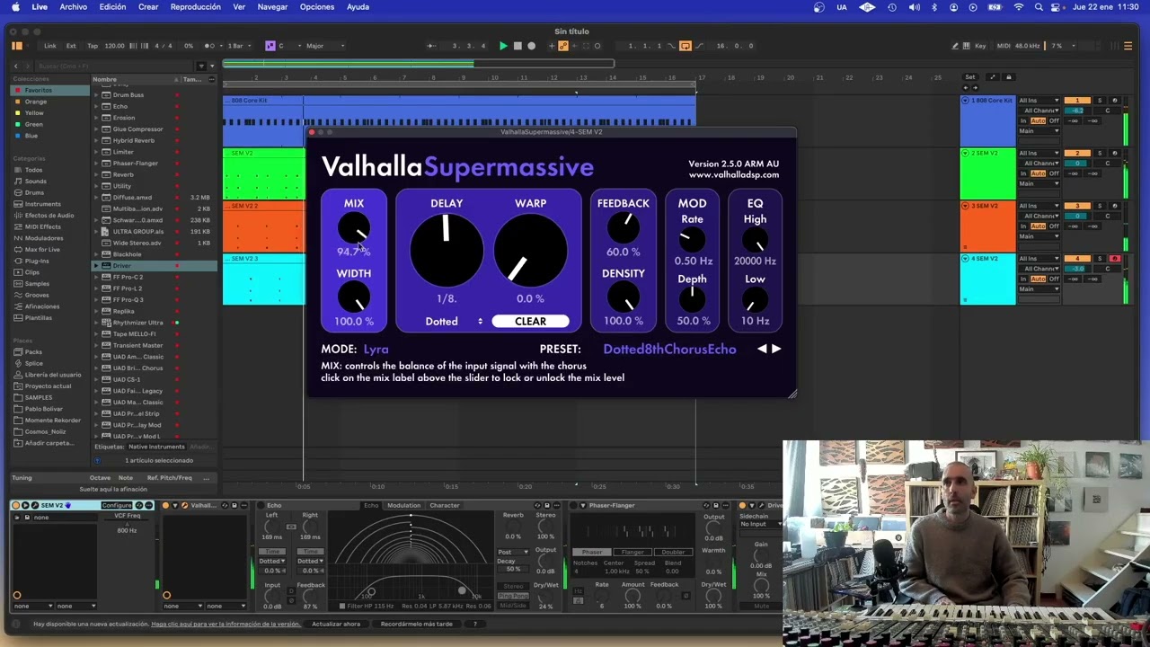This screenshot has height=647, width=1150.
Task: Select the Splice place in the browser
Action: 34,363
